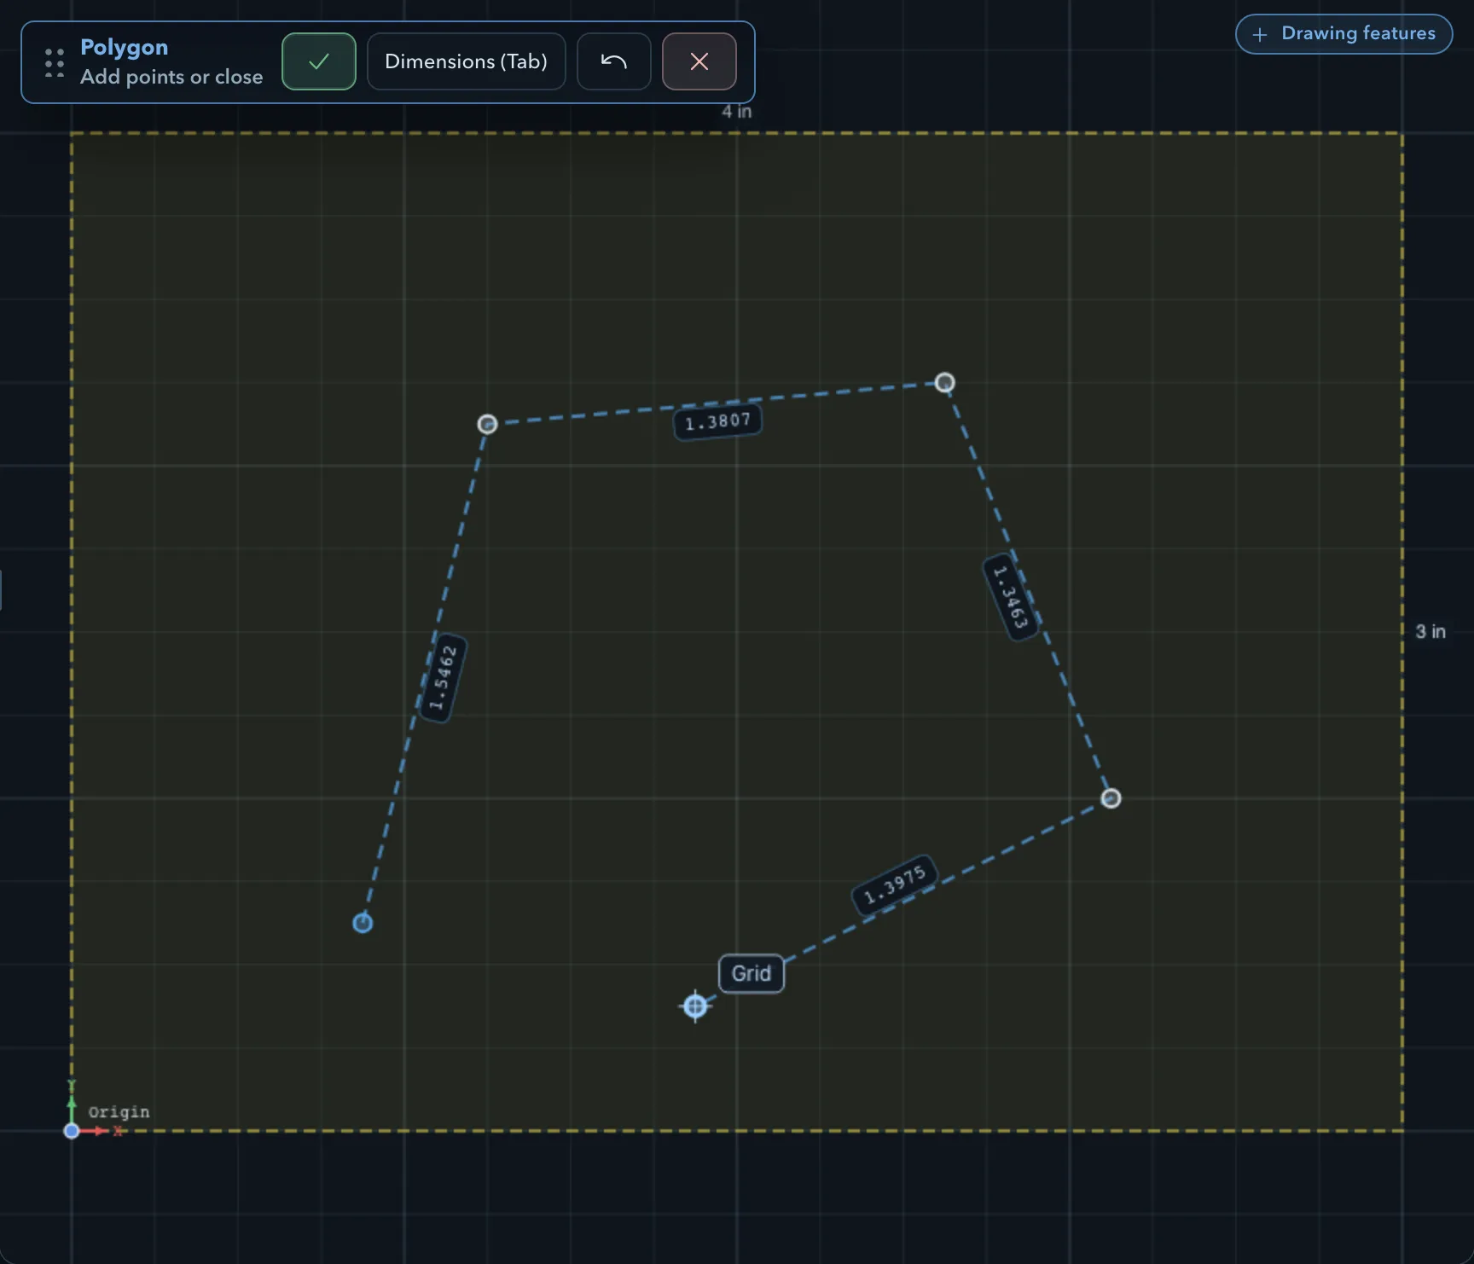
Task: Cancel polygon drawing with red X button
Action: click(x=699, y=61)
